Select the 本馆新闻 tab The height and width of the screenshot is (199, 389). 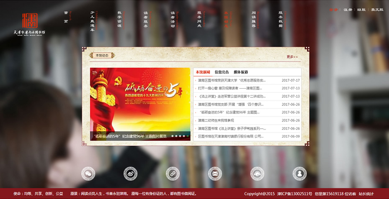pyautogui.click(x=203, y=72)
